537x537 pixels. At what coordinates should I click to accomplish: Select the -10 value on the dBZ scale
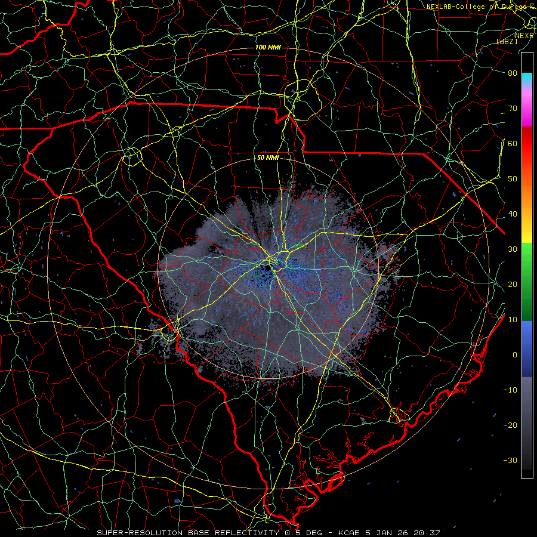point(510,390)
